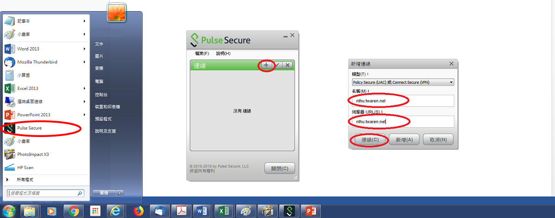Expand the shutdown options arrow

click(x=120, y=193)
